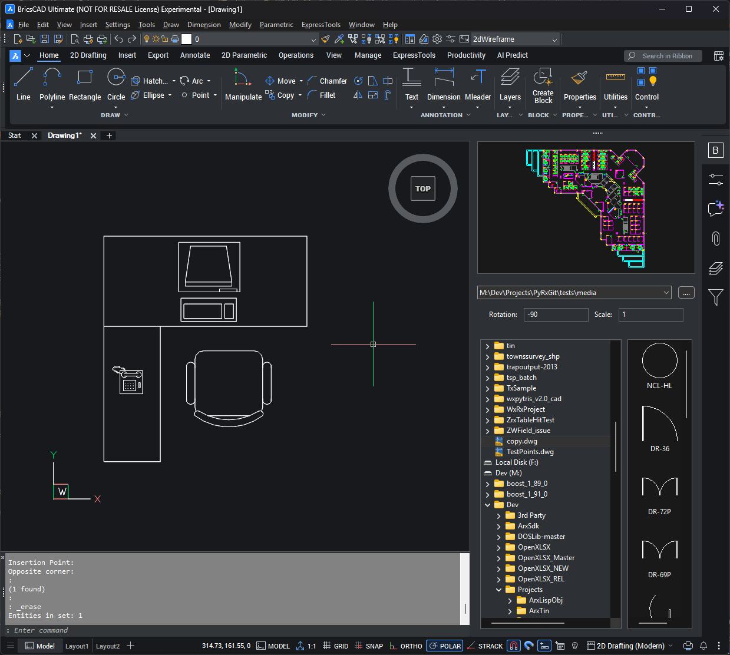Disable POLAR tracking in status bar
The height and width of the screenshot is (655, 730).
click(445, 646)
